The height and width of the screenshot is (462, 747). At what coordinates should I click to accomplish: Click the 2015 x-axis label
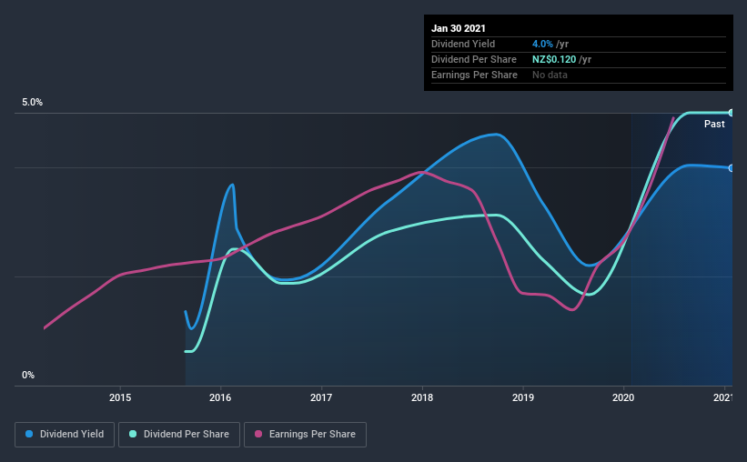click(x=120, y=397)
